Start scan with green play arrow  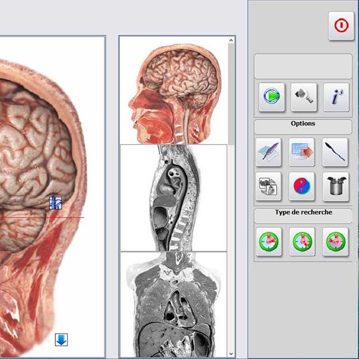click(x=272, y=97)
